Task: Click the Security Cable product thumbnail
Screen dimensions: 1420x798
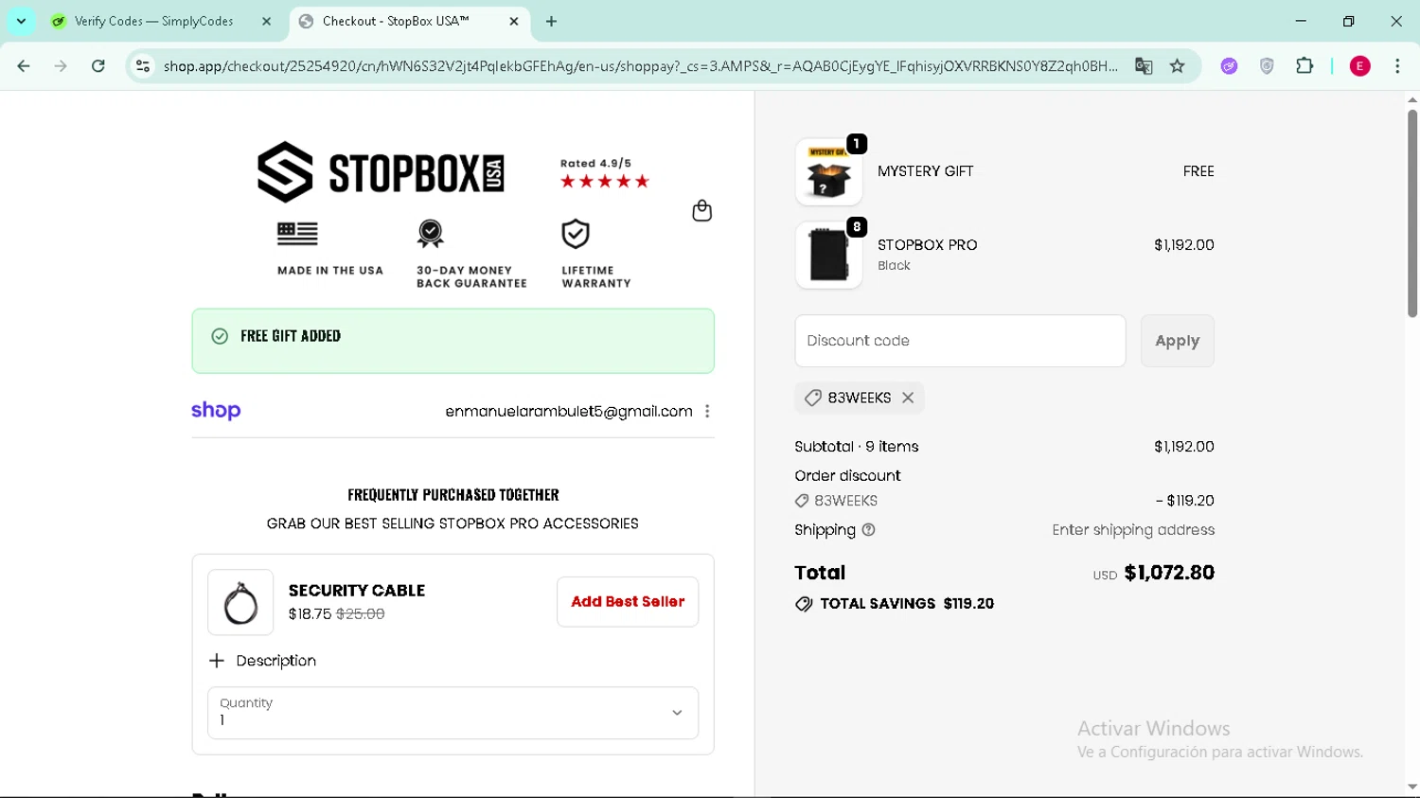Action: point(240,602)
